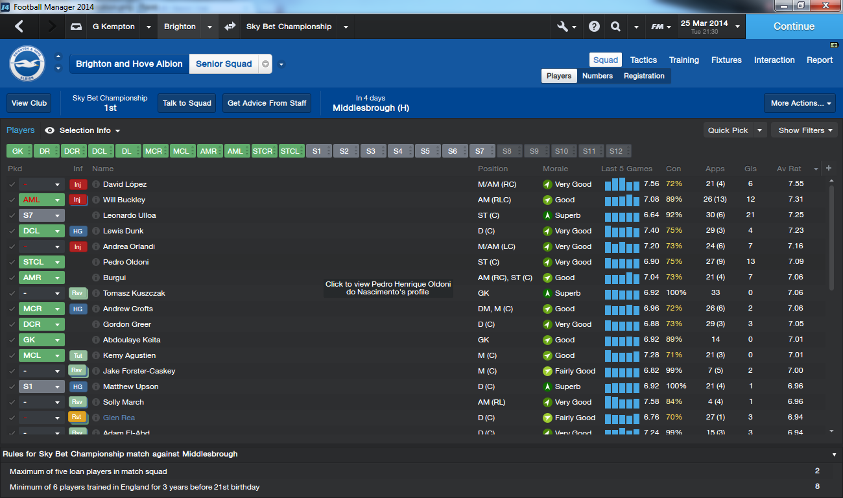Click Get Advice From Staff
This screenshot has width=843, height=498.
click(x=267, y=103)
